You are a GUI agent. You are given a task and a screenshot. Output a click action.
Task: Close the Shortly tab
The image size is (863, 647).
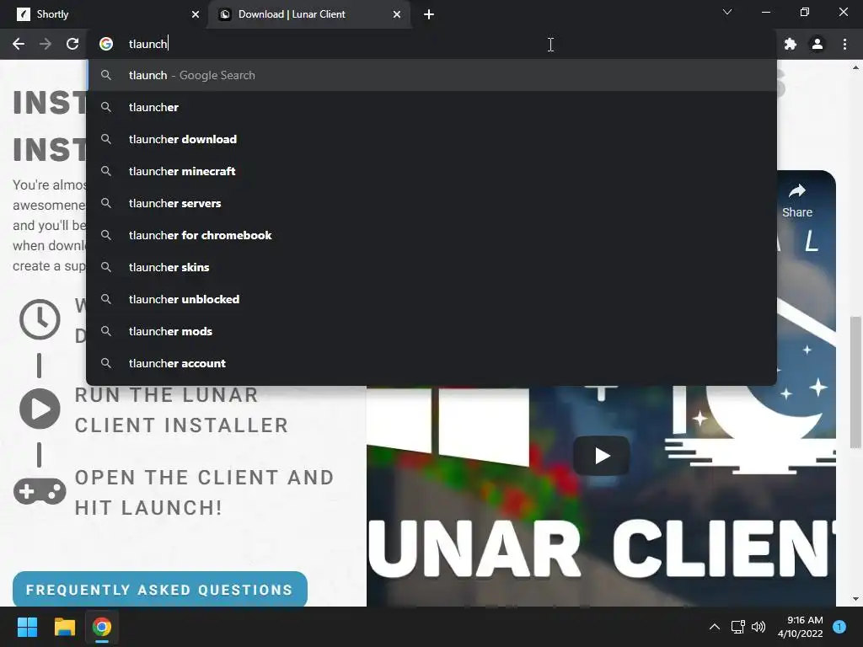[x=196, y=14]
